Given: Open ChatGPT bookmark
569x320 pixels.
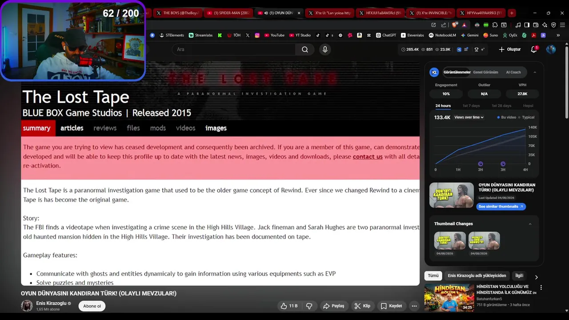Looking at the screenshot, I should point(386,35).
